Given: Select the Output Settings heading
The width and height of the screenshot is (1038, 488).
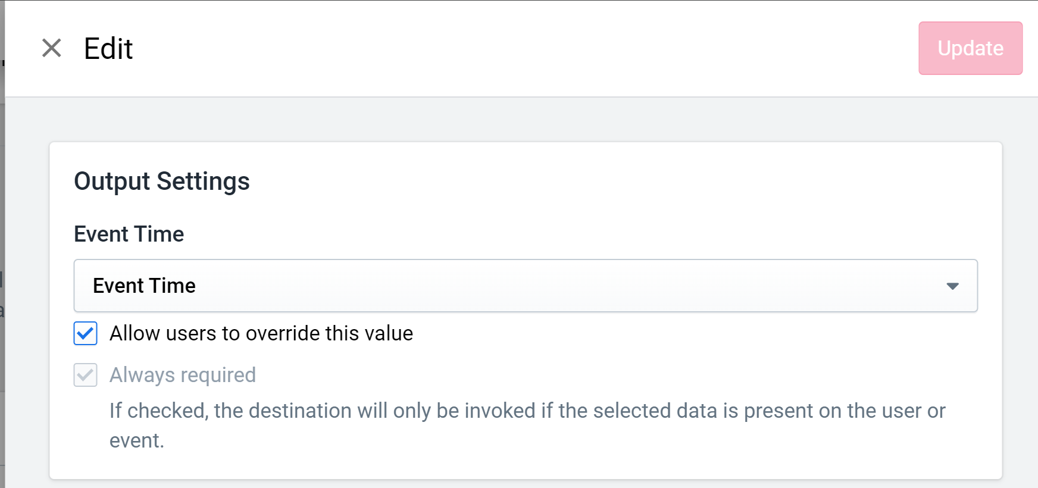Looking at the screenshot, I should (162, 181).
